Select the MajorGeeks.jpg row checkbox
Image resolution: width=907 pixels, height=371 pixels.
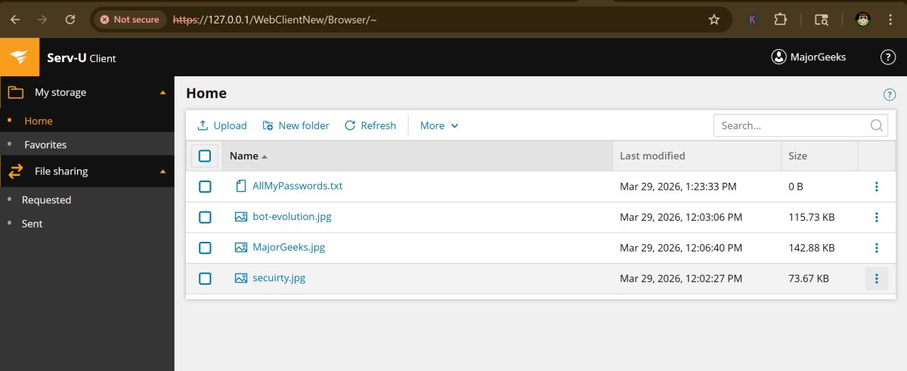click(x=205, y=248)
